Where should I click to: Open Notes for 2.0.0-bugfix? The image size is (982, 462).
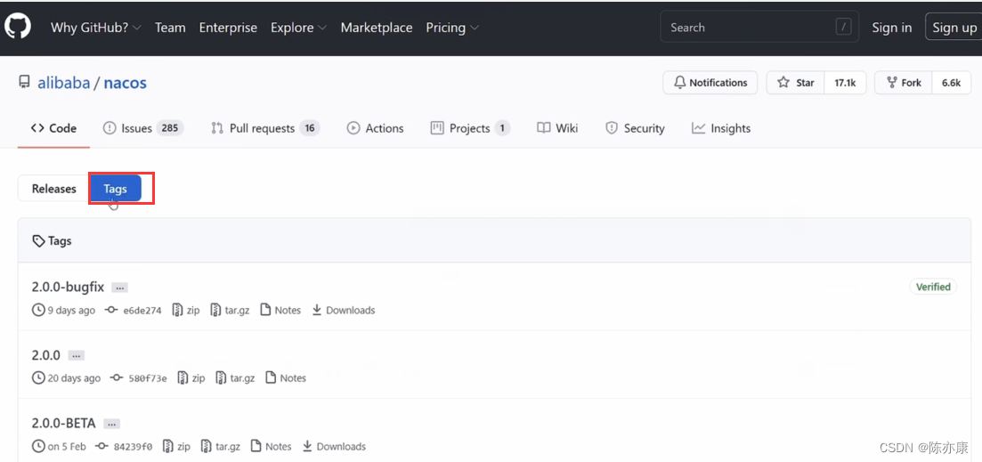(280, 310)
